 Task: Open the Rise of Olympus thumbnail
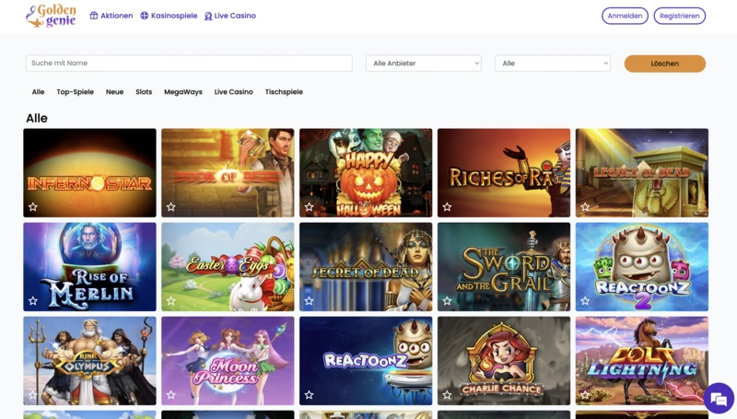[x=89, y=361]
